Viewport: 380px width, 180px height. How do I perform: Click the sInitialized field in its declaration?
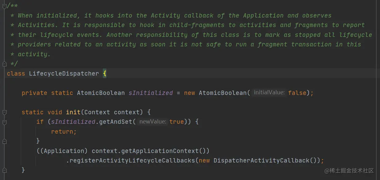(151, 93)
